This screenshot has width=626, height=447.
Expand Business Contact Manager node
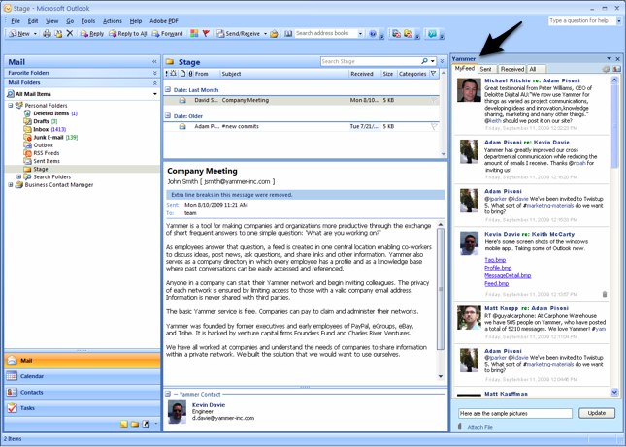[11, 184]
